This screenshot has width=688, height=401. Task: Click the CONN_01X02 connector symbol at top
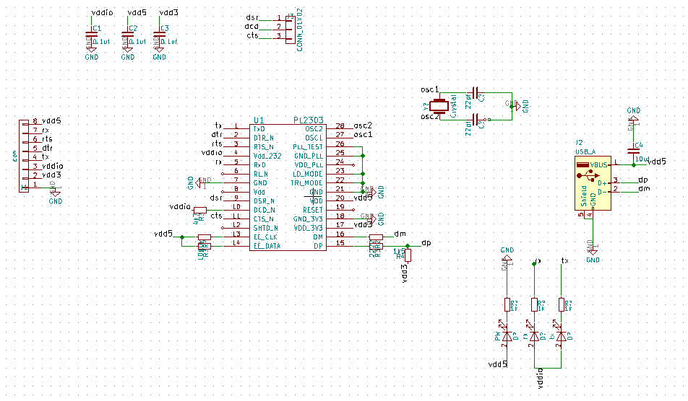(x=290, y=27)
